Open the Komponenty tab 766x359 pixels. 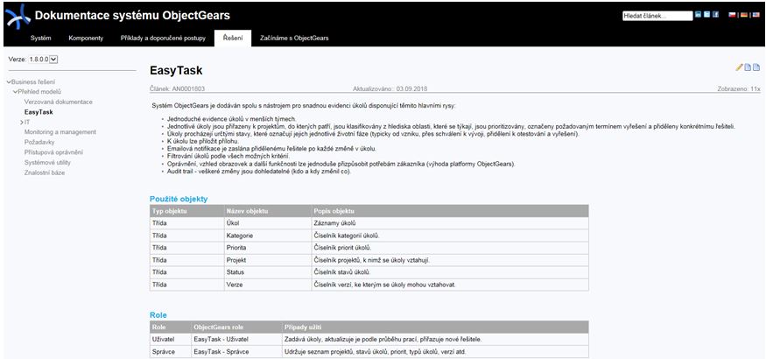pos(86,38)
